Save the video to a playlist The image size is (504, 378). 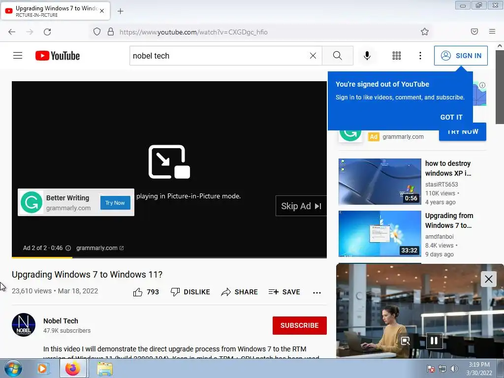click(284, 292)
